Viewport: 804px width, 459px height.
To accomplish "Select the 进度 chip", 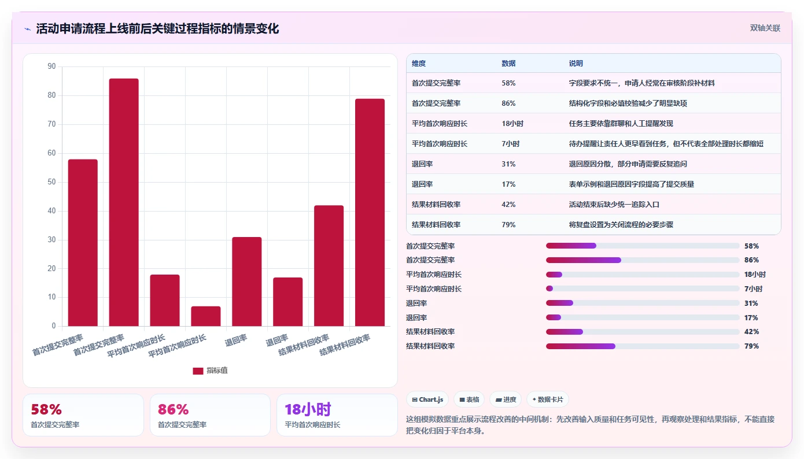I will point(506,399).
